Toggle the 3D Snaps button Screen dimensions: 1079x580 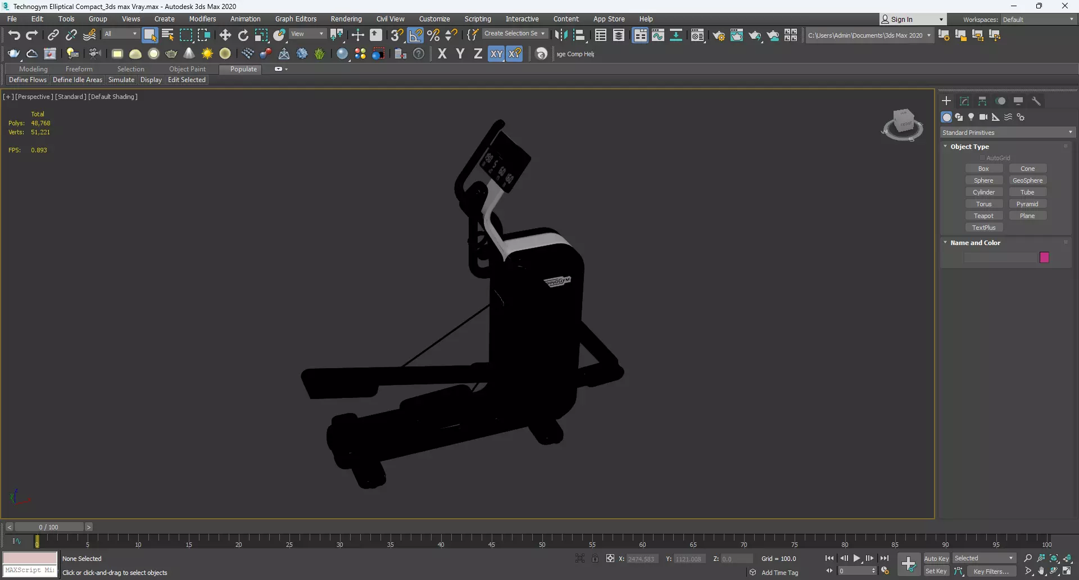pos(397,35)
